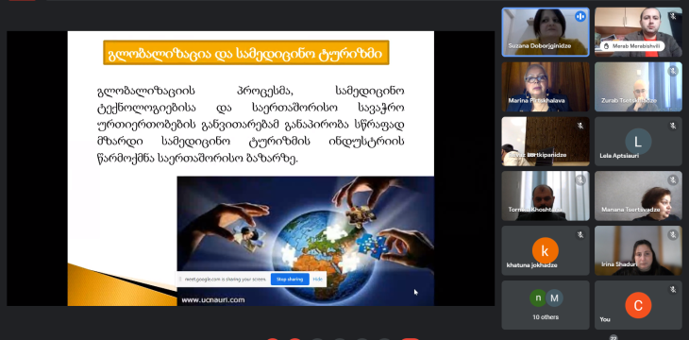Click the www.ucnauri.com link on slide
This screenshot has width=689, height=340.
pyautogui.click(x=212, y=300)
